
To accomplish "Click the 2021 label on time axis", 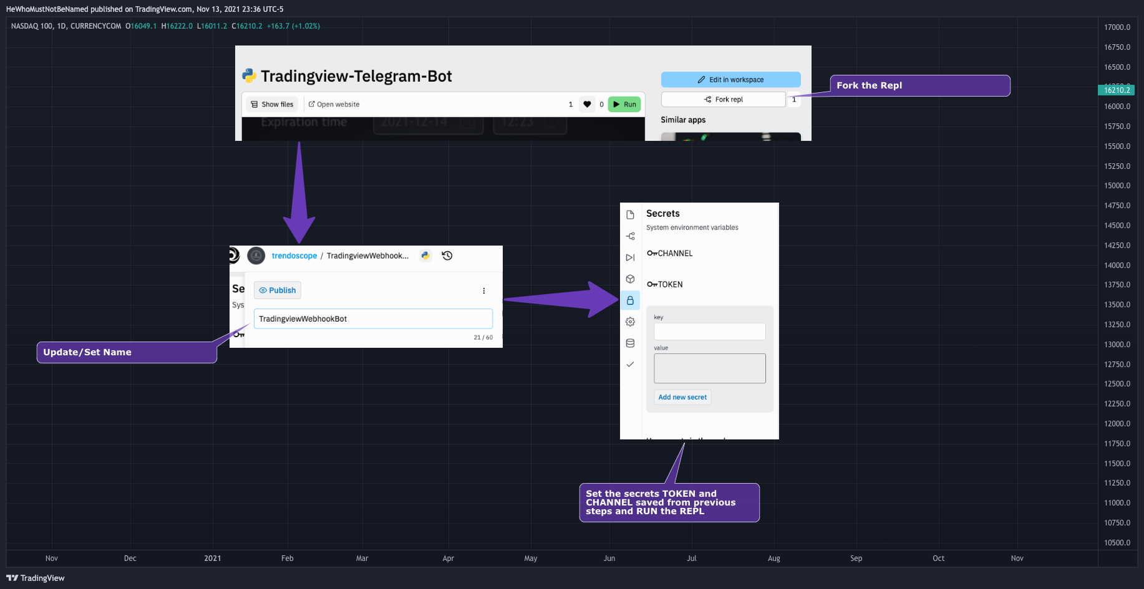I will pos(213,558).
